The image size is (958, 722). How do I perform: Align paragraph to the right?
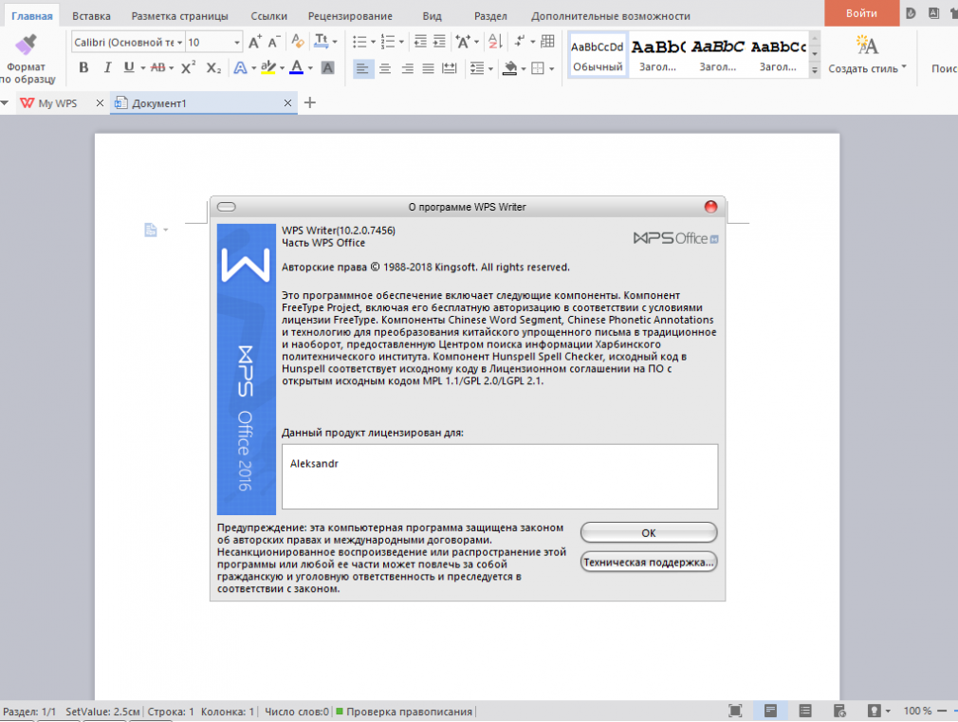407,68
